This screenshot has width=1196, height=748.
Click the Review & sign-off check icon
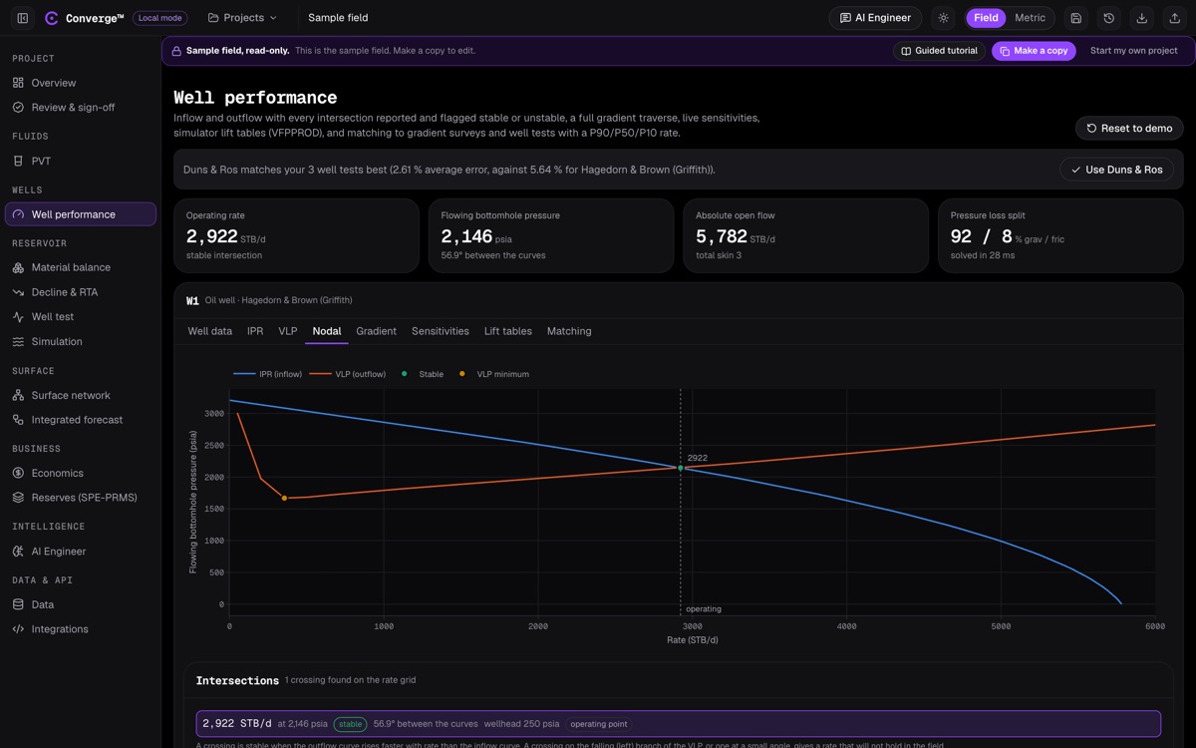click(x=18, y=107)
